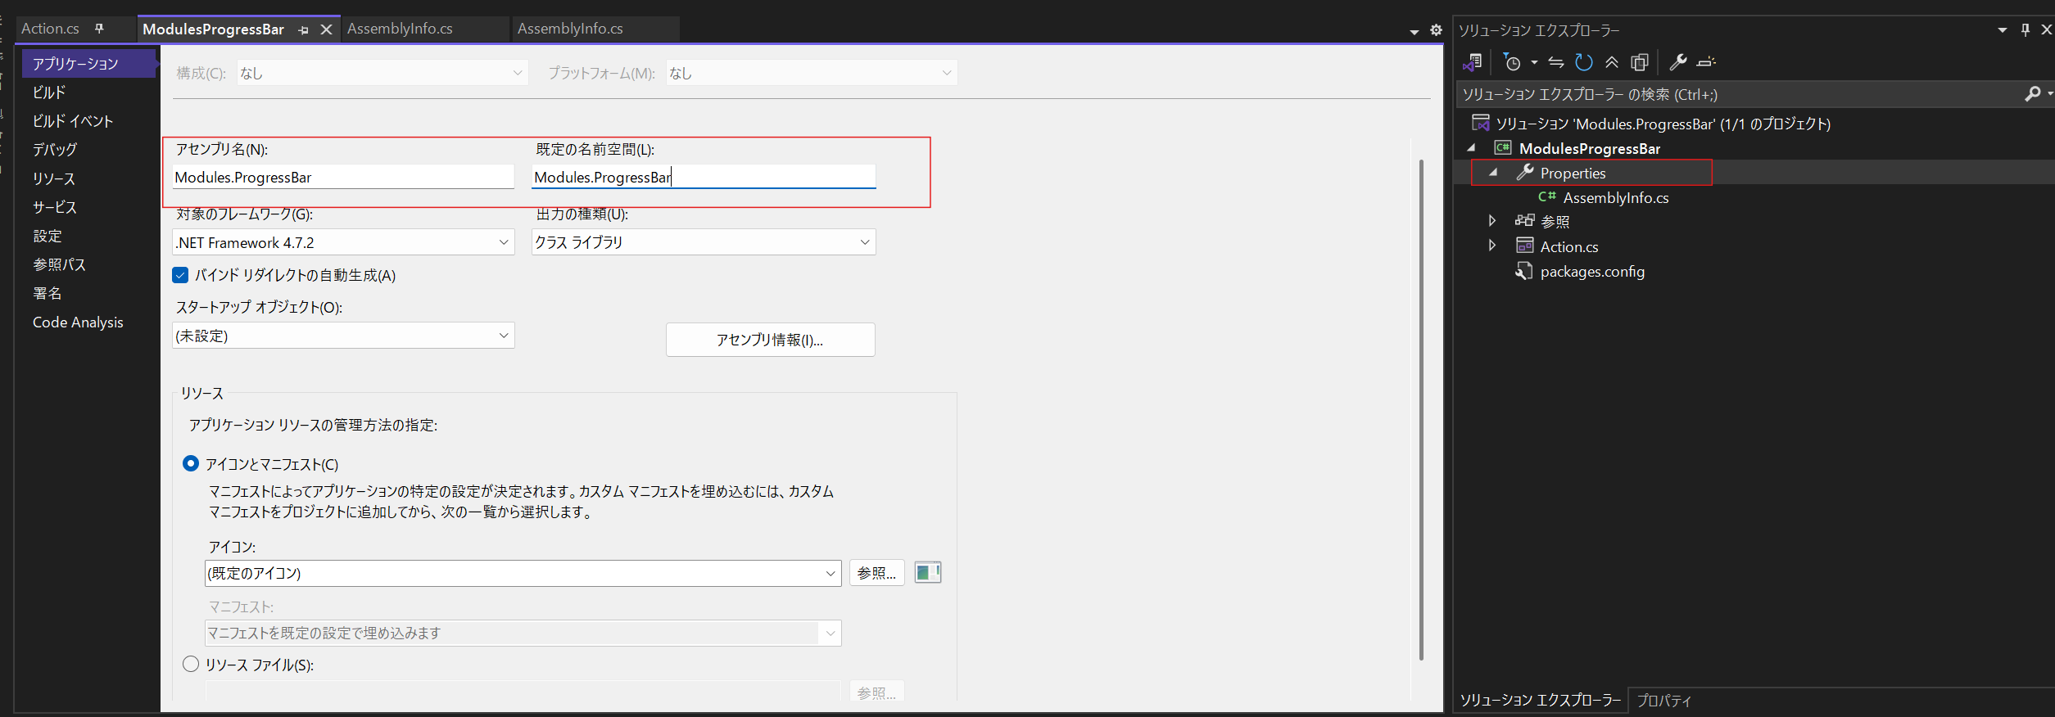
Task: Select the リソース ファイル radio button
Action: 191,664
